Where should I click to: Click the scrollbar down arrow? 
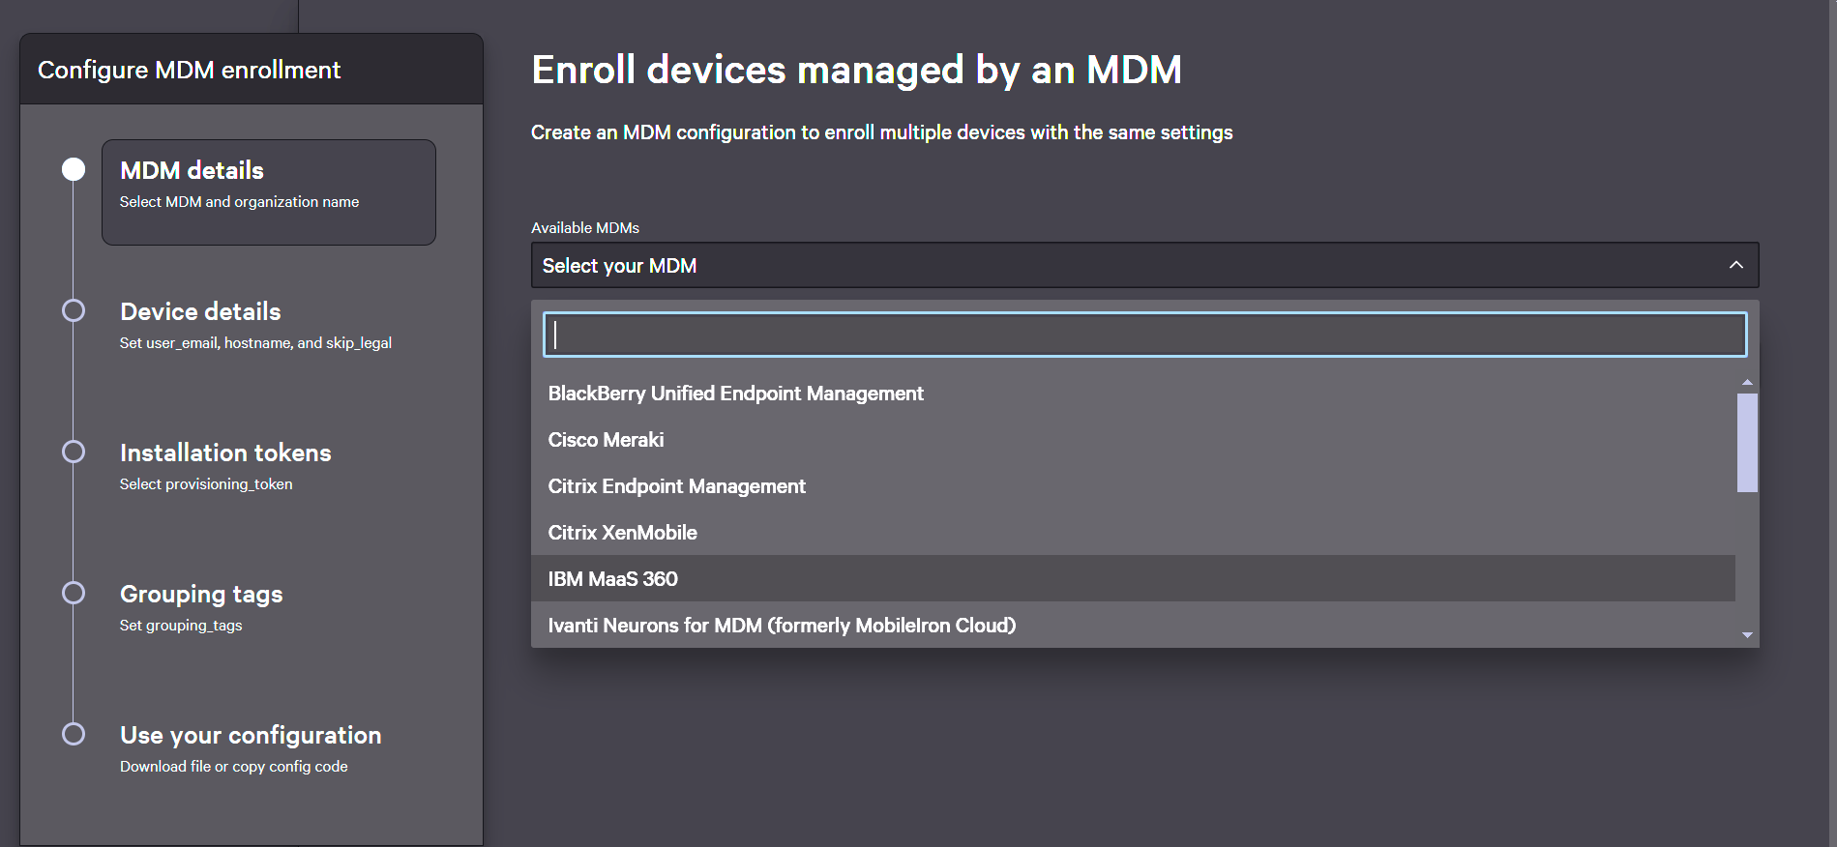pos(1747,635)
